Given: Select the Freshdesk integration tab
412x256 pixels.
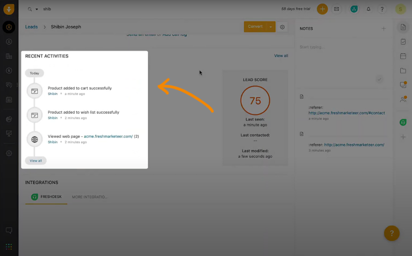Looking at the screenshot, I should pyautogui.click(x=46, y=197).
